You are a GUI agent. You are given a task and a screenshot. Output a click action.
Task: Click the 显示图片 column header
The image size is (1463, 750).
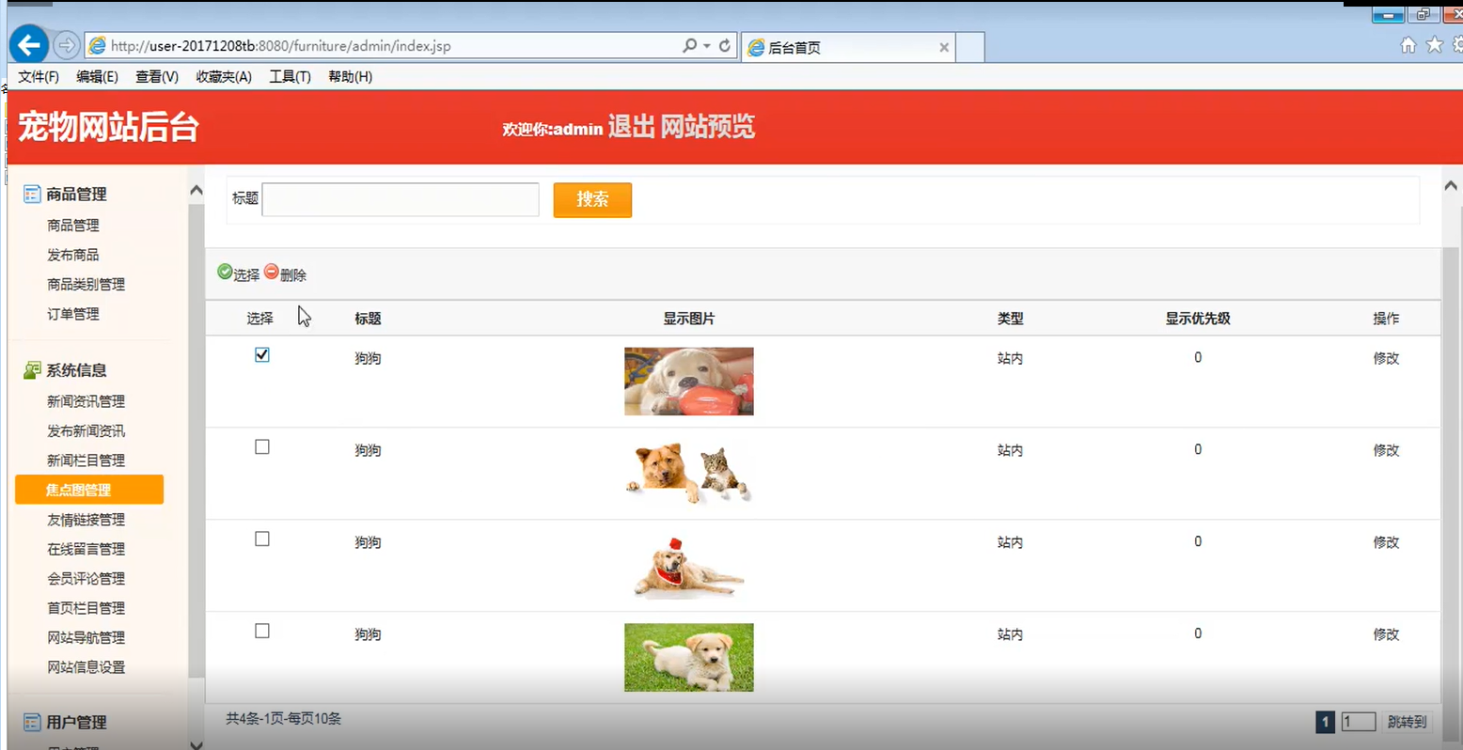point(689,319)
